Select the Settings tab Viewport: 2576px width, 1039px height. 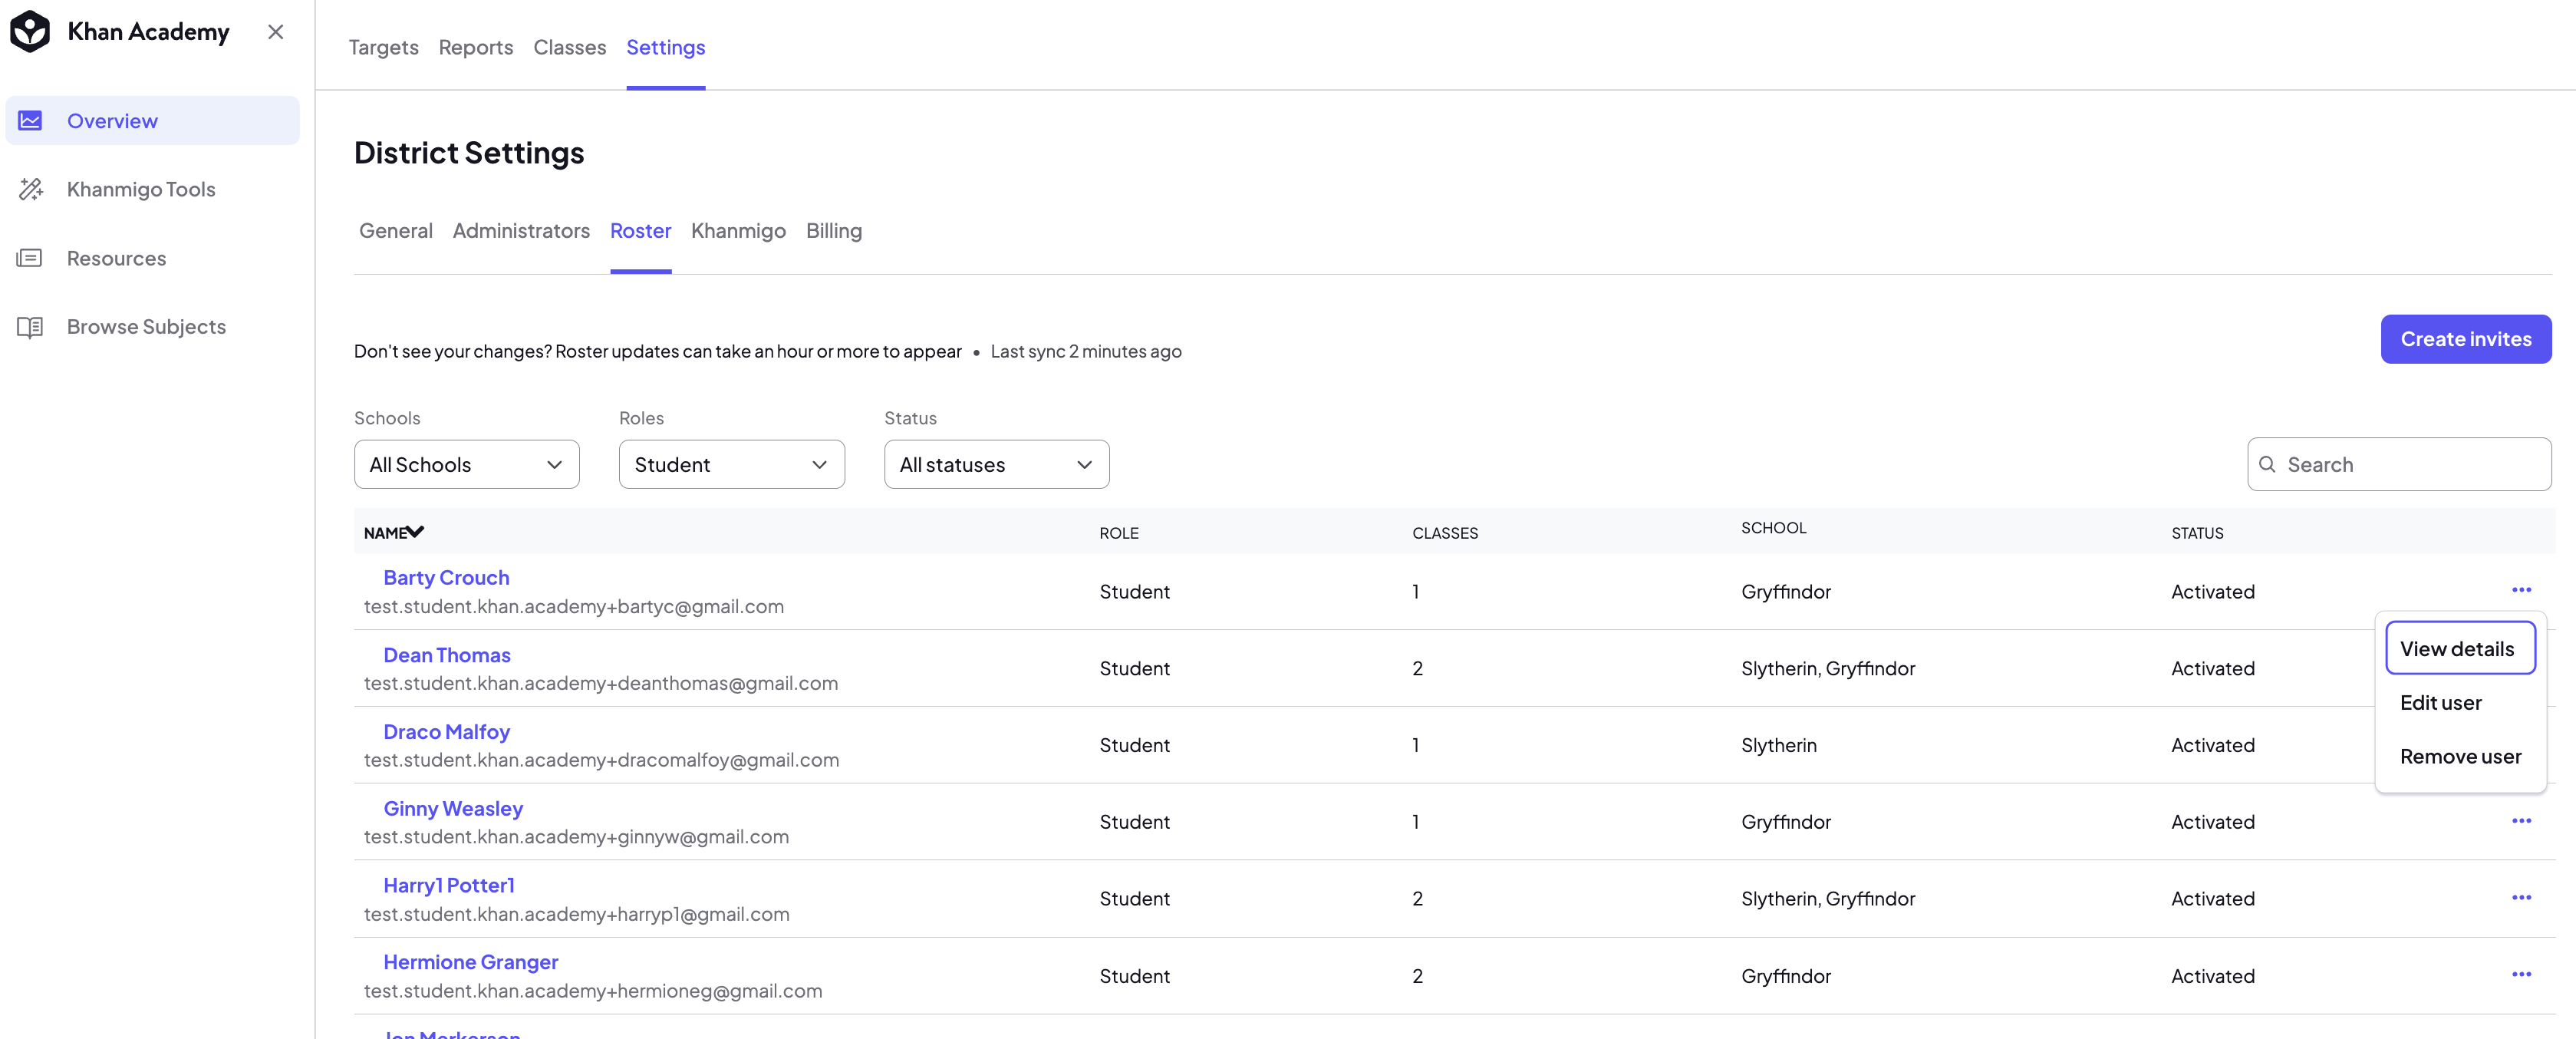666,47
